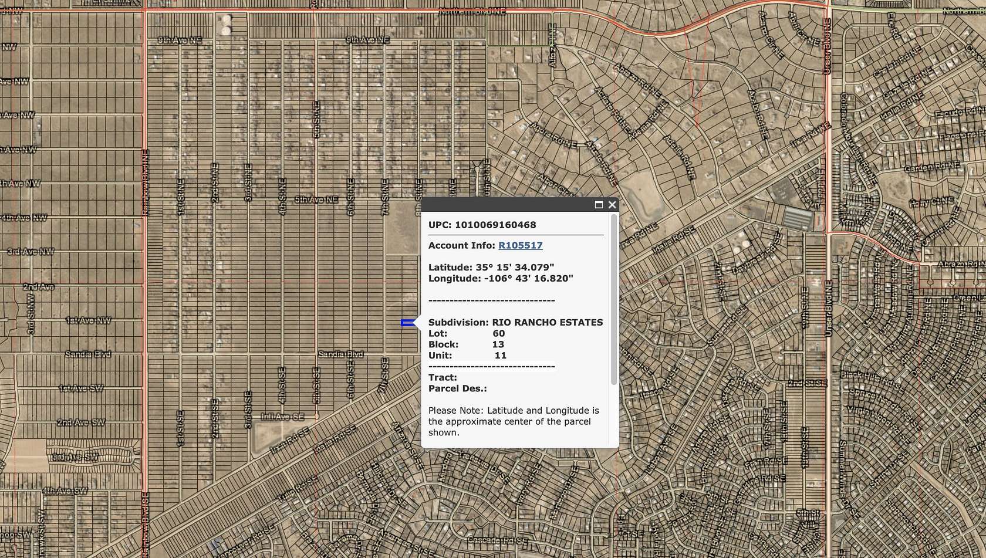Click the Please Note disclaimer text
Viewport: 986px width, 558px height.
click(x=514, y=421)
